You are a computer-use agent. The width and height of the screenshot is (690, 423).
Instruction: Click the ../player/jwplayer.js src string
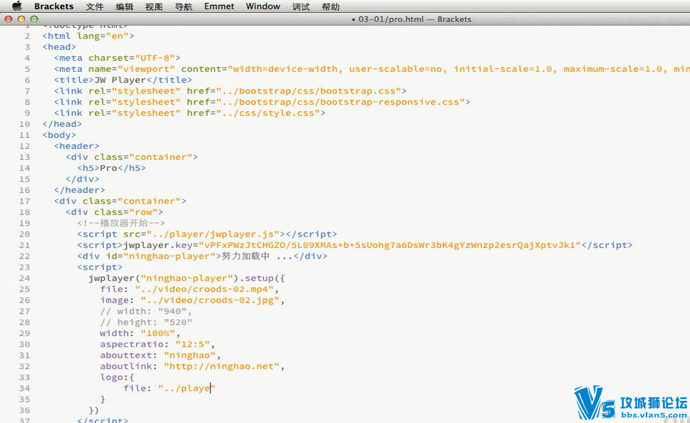pos(213,234)
